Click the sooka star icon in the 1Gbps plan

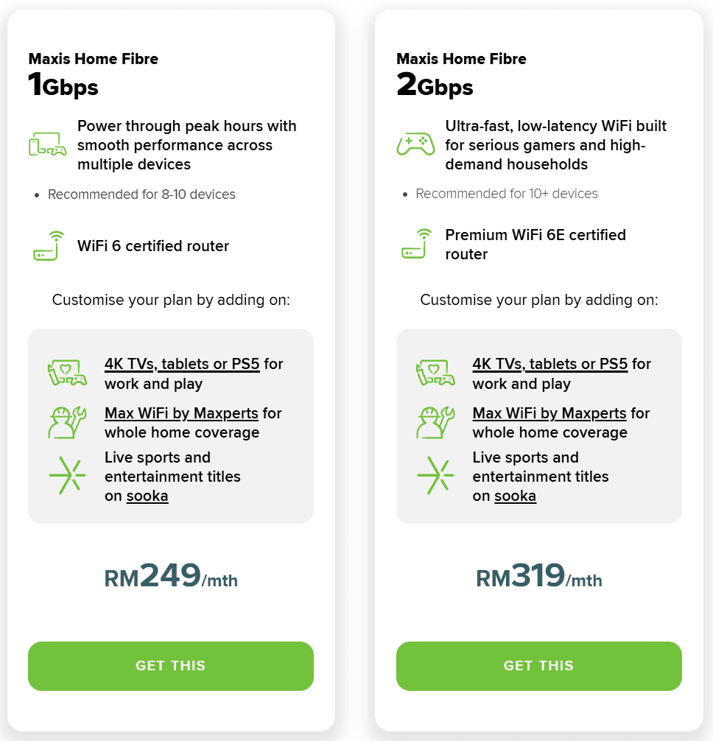pos(67,476)
